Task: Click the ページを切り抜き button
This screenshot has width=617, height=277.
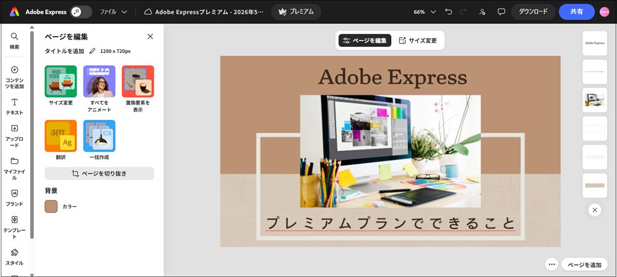Action: pos(99,174)
